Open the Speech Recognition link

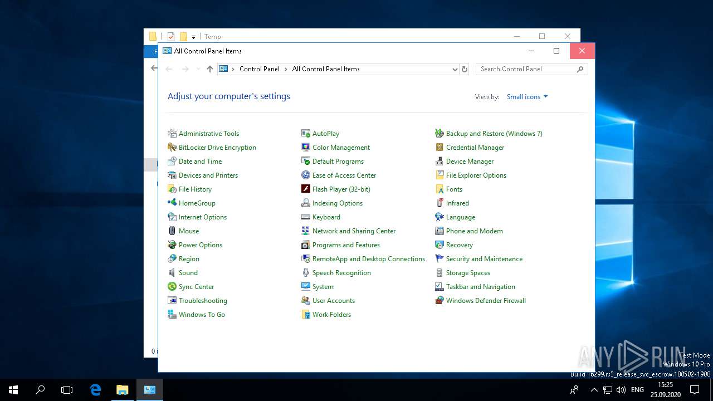(341, 273)
